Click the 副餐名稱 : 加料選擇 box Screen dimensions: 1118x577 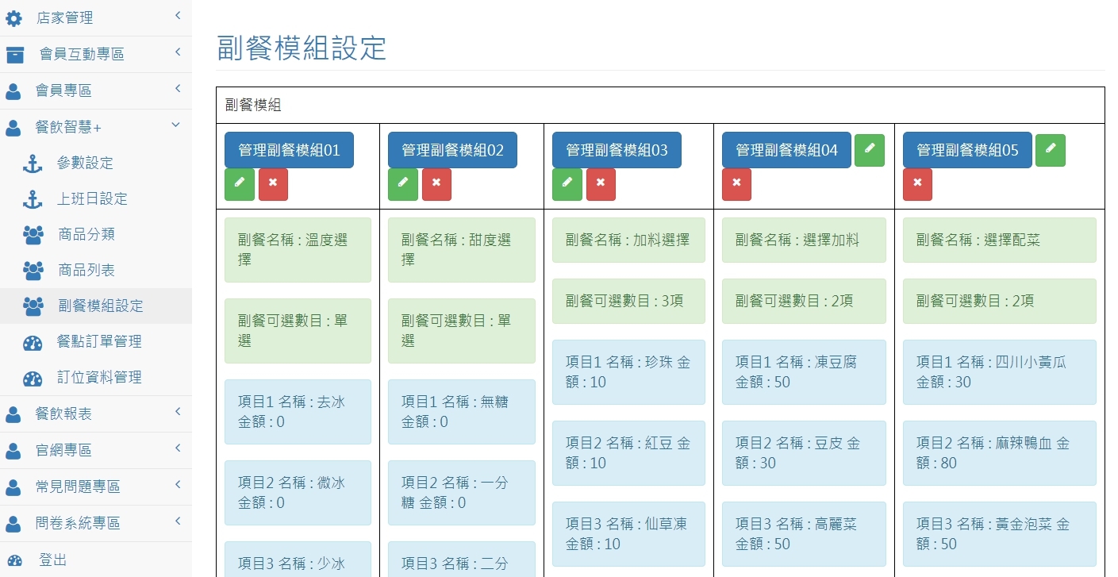(628, 240)
